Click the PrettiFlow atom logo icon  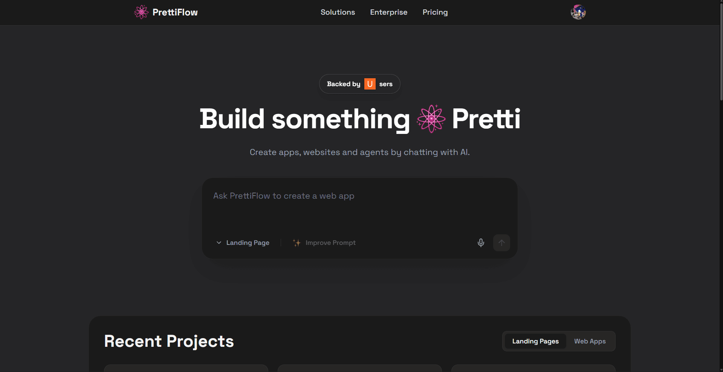tap(141, 12)
